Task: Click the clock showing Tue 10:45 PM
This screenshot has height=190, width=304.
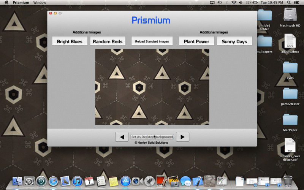Action: tap(272, 3)
